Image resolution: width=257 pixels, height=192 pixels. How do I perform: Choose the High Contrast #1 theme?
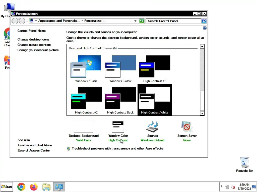pos(154,69)
